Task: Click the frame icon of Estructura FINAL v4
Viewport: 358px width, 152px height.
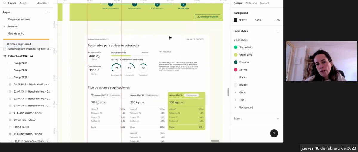Action: click(4, 56)
